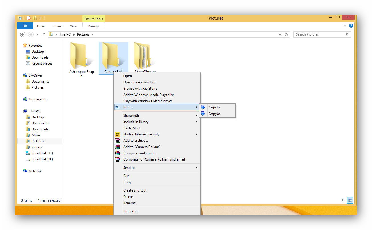Select the PhotoDirector folder
This screenshot has height=230, width=372.
click(145, 58)
